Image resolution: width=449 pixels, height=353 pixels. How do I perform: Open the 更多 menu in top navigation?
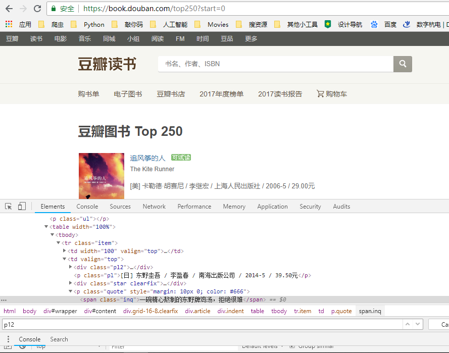(251, 39)
